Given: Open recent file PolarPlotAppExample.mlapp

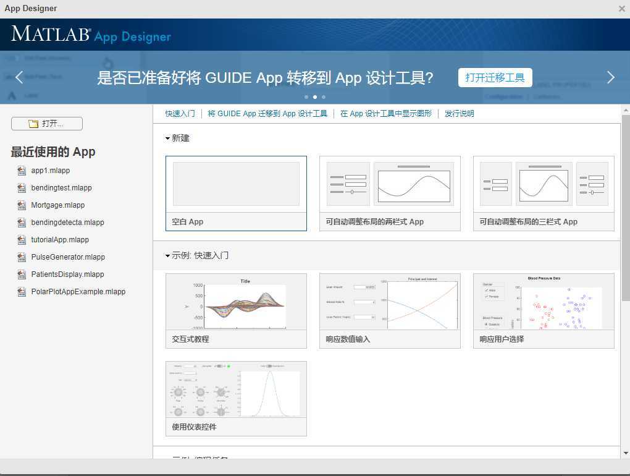Looking at the screenshot, I should (78, 292).
